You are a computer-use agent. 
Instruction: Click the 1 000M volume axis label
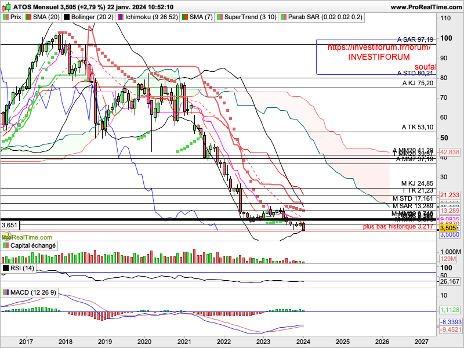[x=451, y=252]
